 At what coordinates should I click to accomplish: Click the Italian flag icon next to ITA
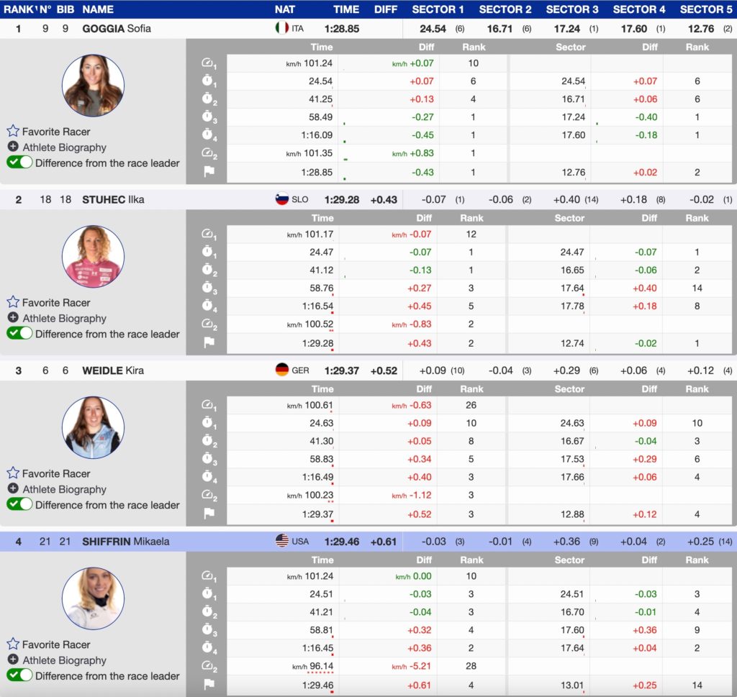pos(282,29)
